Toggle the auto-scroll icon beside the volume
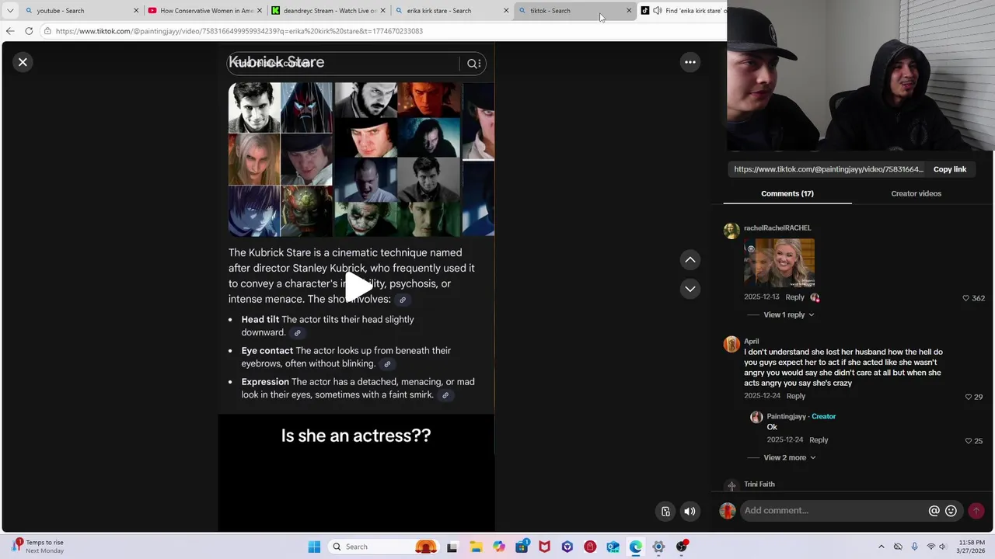 (665, 511)
